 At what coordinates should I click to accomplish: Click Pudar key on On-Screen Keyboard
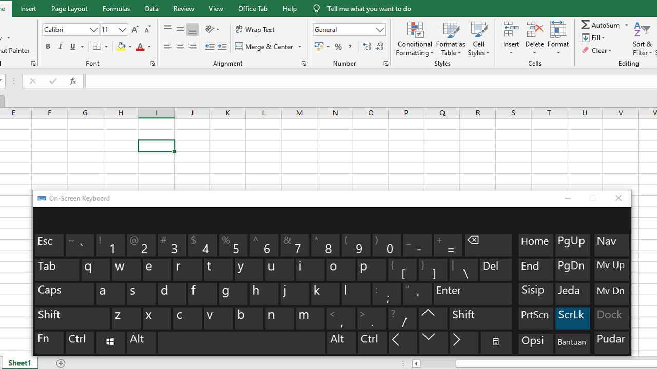pos(611,342)
